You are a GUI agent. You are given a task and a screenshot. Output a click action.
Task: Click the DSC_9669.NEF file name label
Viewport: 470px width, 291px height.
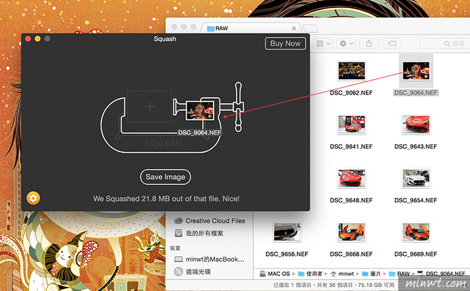(x=416, y=254)
